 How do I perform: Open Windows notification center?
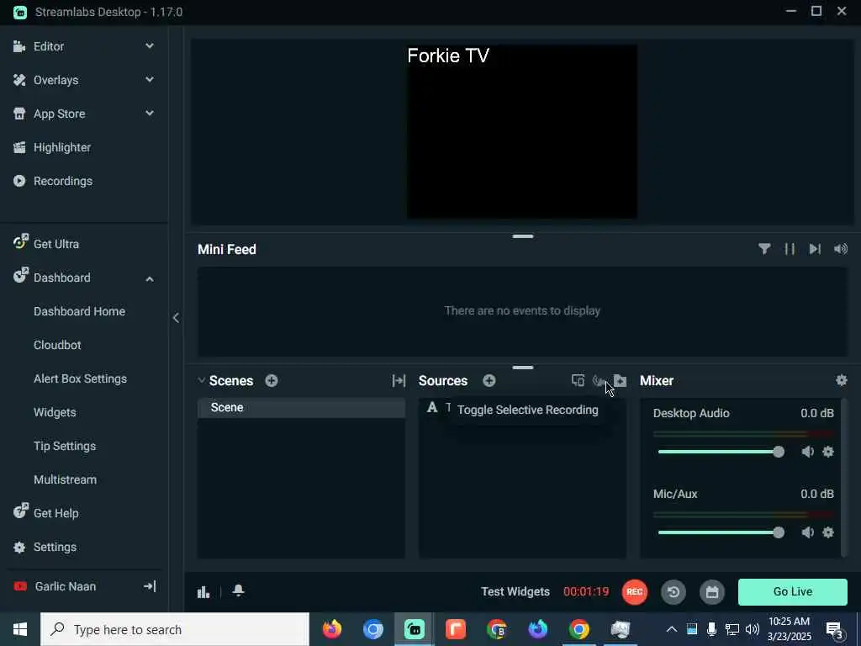point(835,629)
